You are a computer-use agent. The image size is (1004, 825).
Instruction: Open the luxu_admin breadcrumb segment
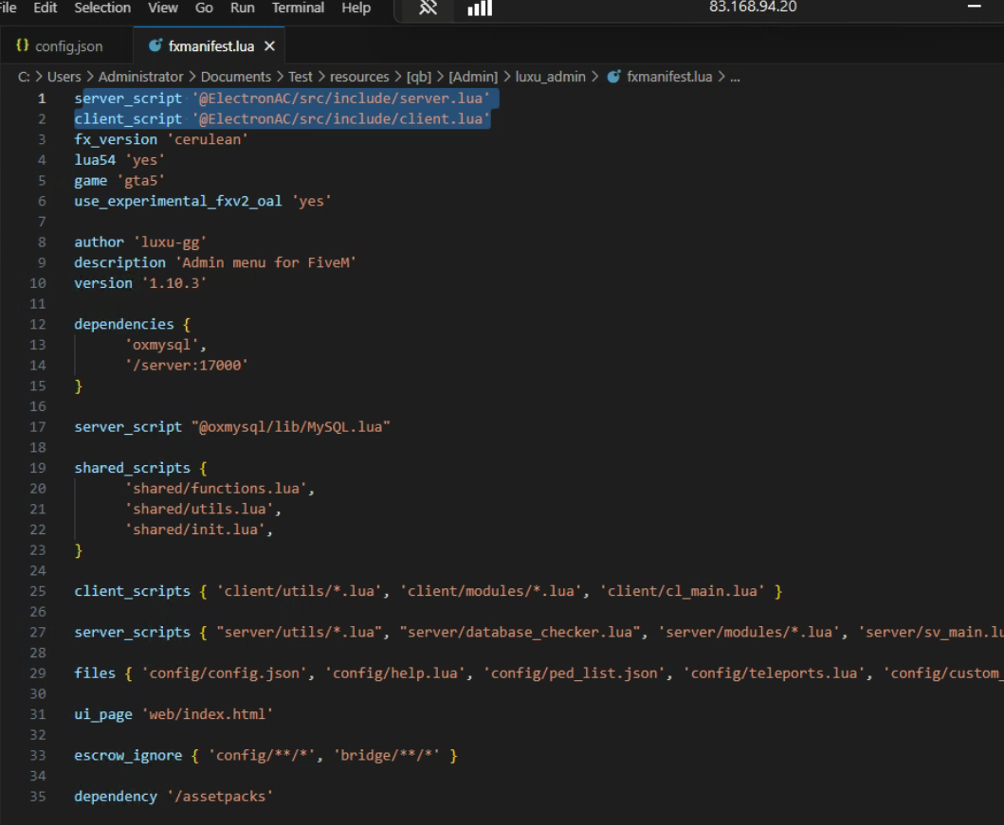click(551, 77)
